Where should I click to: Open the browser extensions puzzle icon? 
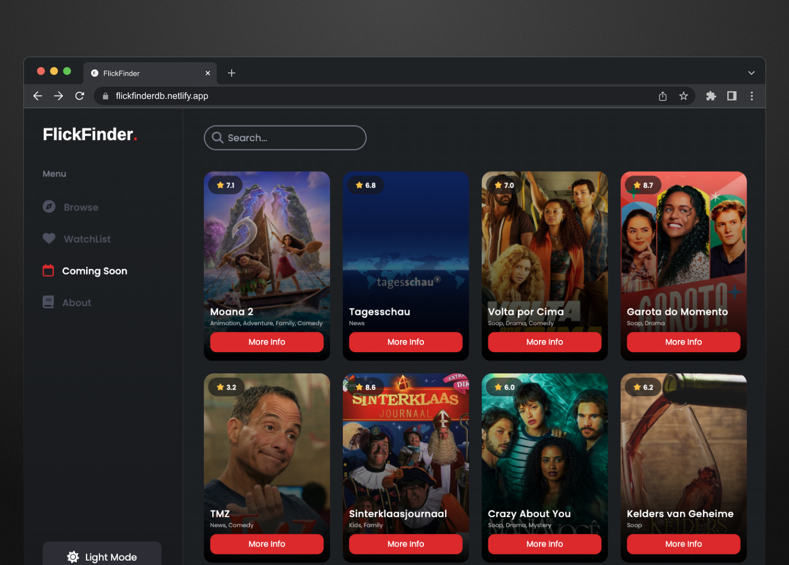tap(711, 96)
